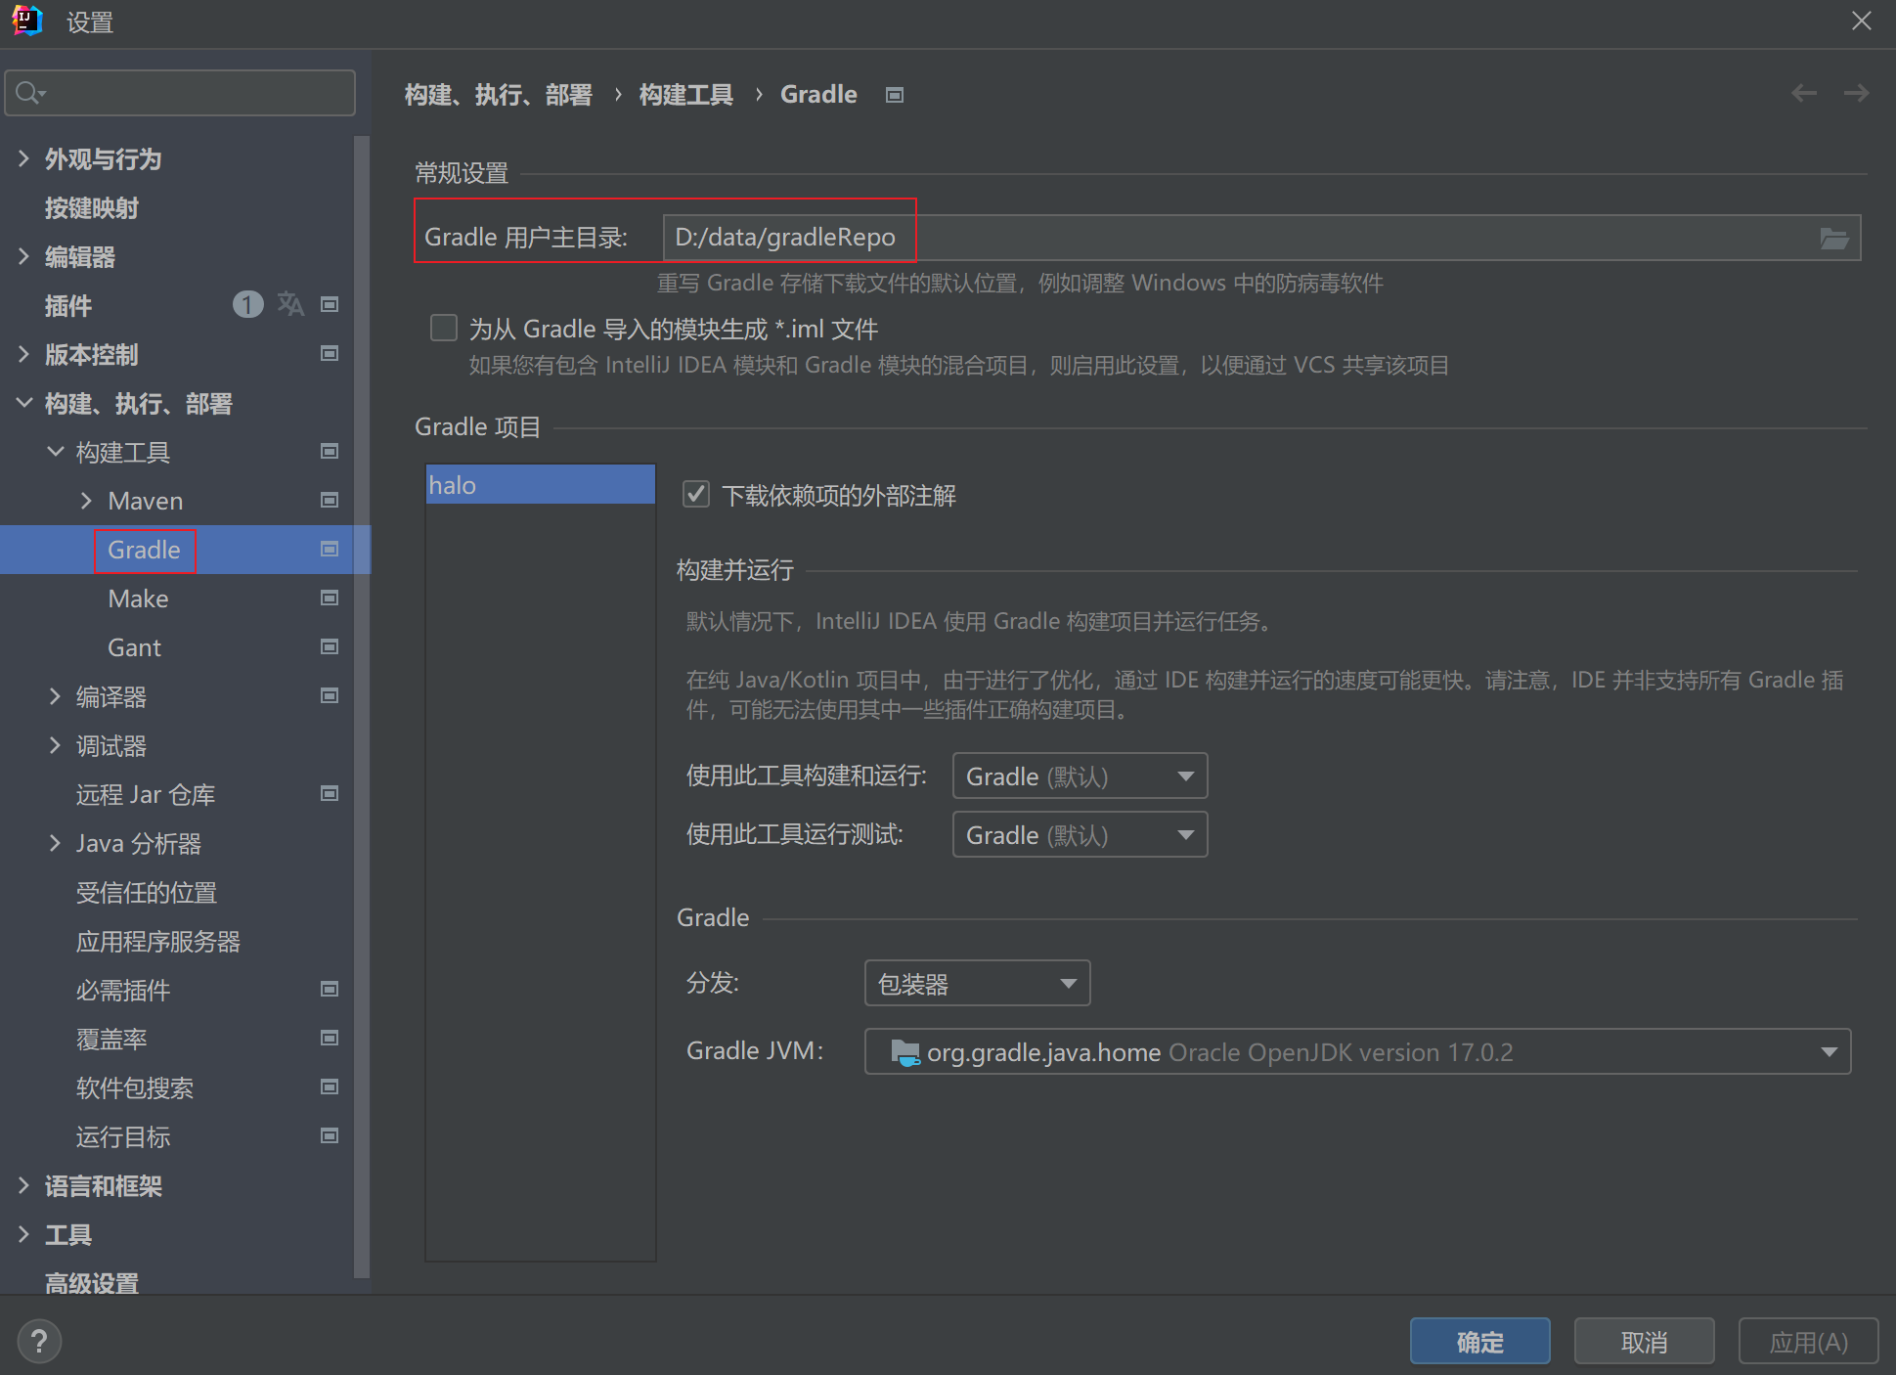Expand the 工具 section
The height and width of the screenshot is (1375, 1896).
tap(23, 1234)
